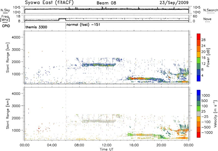Select the "18" tick of the frequency axis
The height and width of the screenshot is (151, 218).
[18, 16]
